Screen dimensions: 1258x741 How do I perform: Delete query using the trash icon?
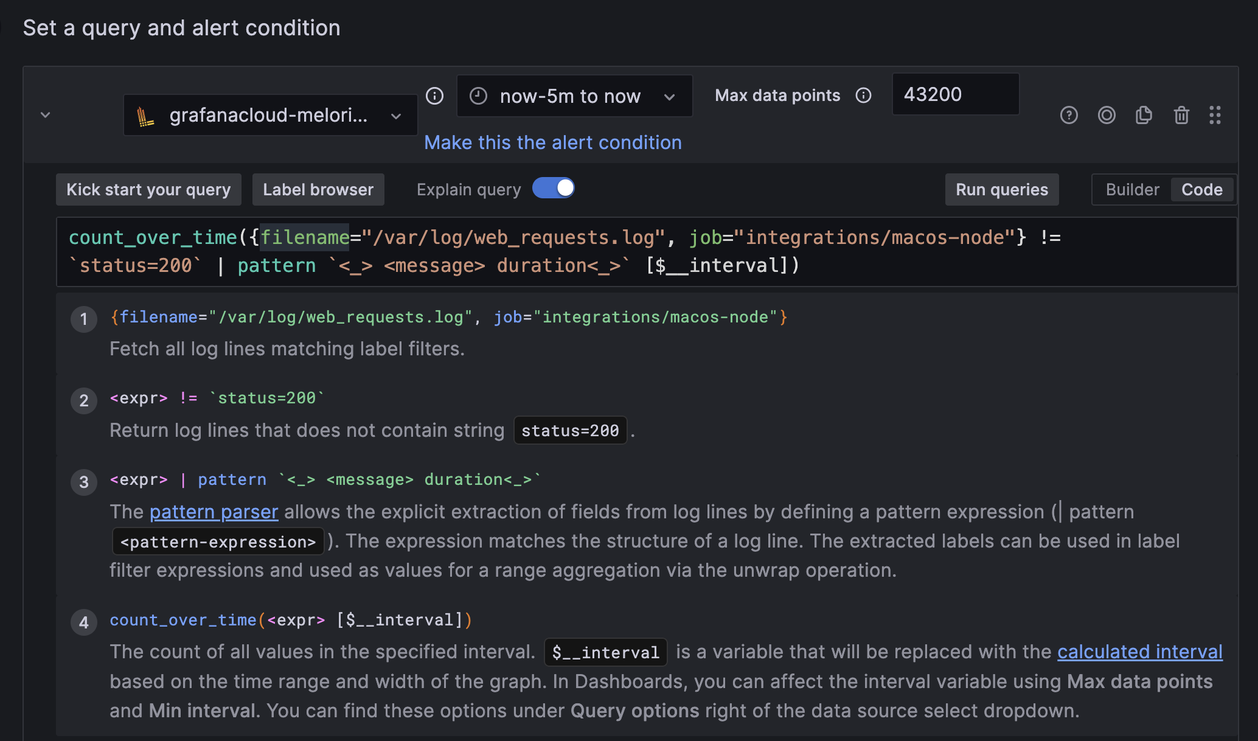point(1181,115)
